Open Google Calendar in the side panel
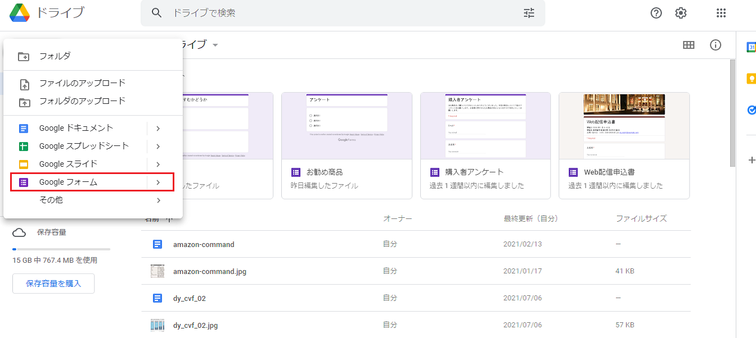756x338 pixels. (x=751, y=48)
